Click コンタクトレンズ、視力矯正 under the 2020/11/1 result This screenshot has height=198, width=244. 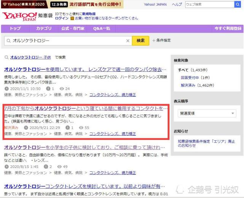(113, 95)
